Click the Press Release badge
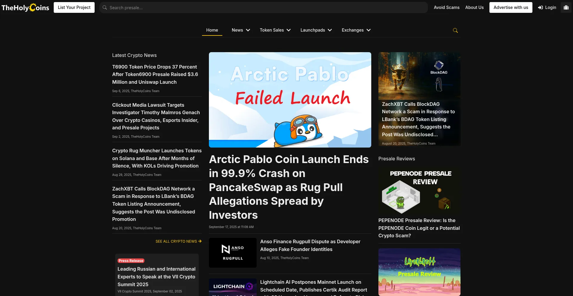 point(131,261)
